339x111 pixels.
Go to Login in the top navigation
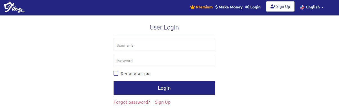[x=253, y=7]
